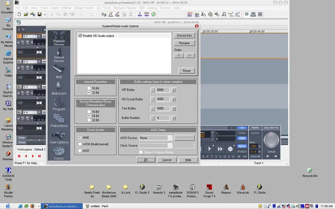This screenshot has width=335, height=209.
Task: Open the View Options section
Action: (59, 137)
